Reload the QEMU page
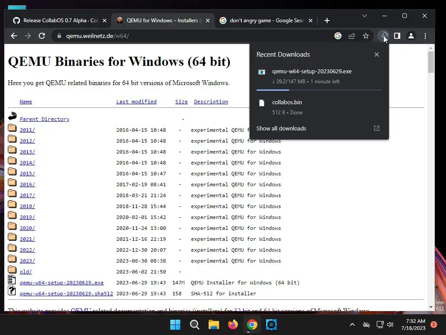446x335 pixels. 42,36
